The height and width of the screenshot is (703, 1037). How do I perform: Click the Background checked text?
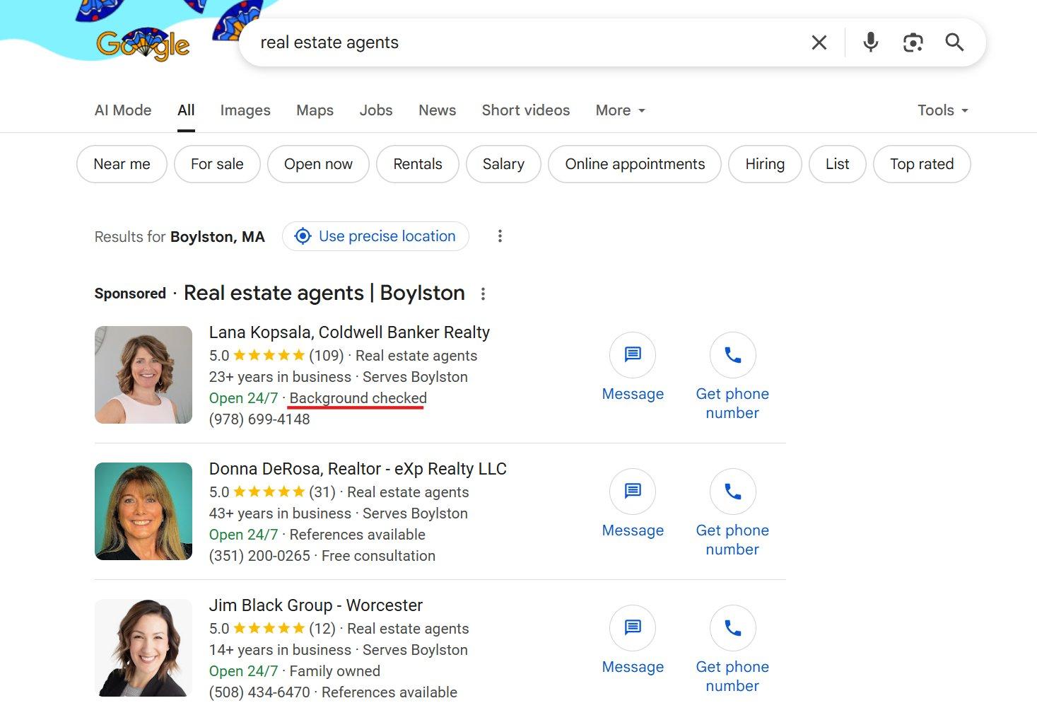(358, 398)
